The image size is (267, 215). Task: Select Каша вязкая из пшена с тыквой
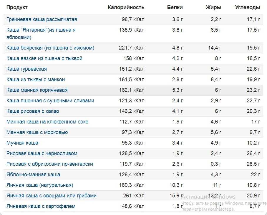click(x=44, y=58)
